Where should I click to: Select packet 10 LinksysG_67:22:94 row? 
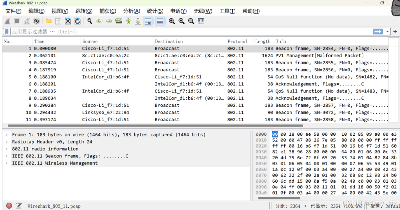click(x=195, y=112)
